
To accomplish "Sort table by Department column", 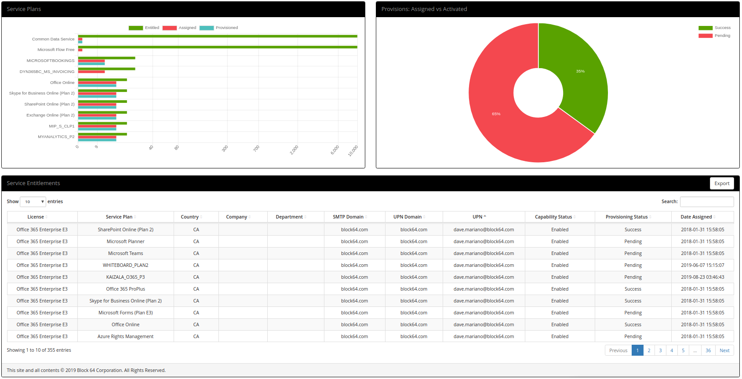I will (296, 217).
